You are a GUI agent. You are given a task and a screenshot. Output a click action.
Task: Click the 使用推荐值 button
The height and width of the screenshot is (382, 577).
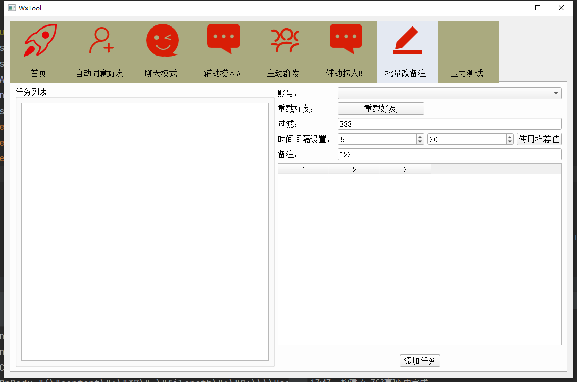click(539, 139)
